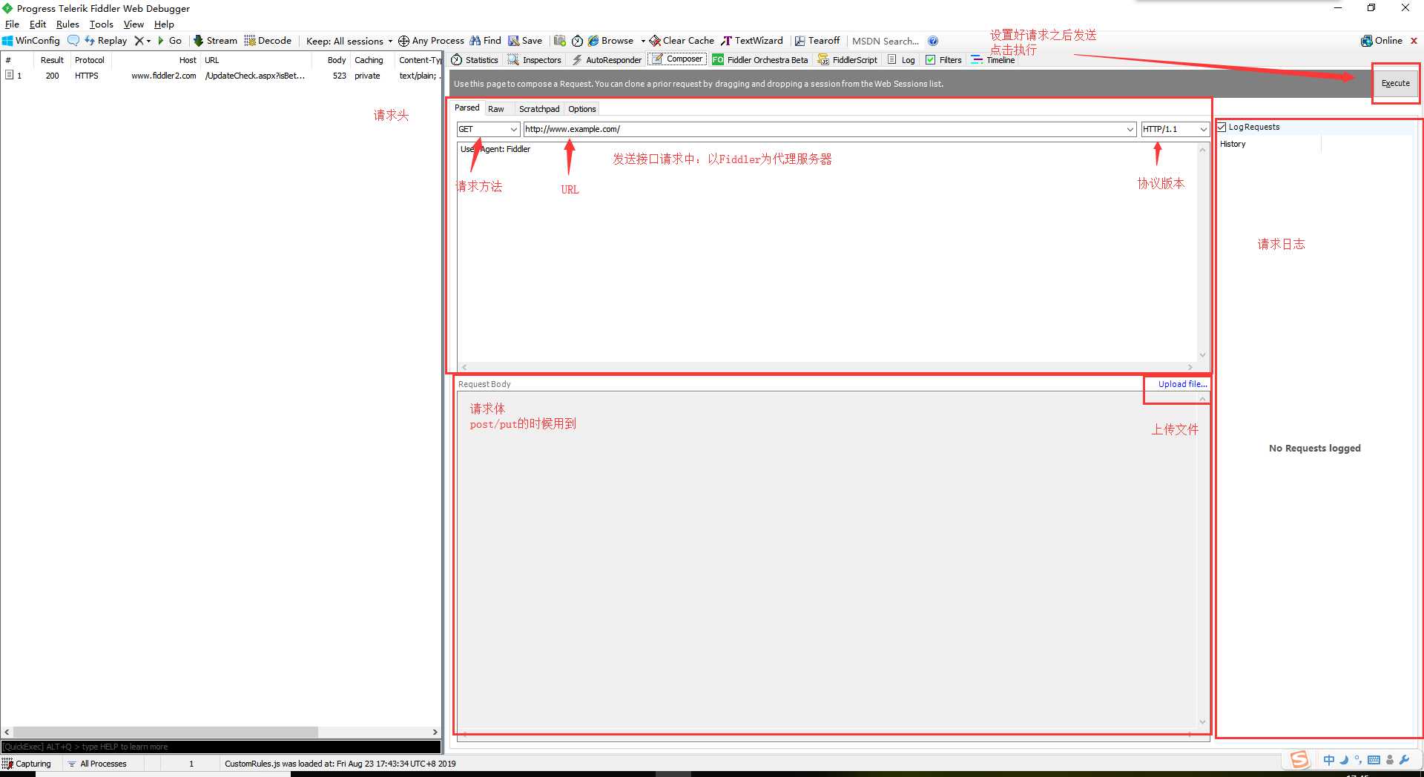Open the Help menu

(x=164, y=24)
